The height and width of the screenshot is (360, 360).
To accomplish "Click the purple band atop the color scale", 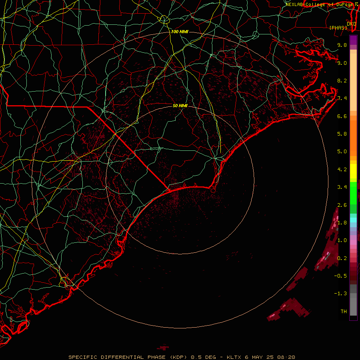I will click(353, 40).
